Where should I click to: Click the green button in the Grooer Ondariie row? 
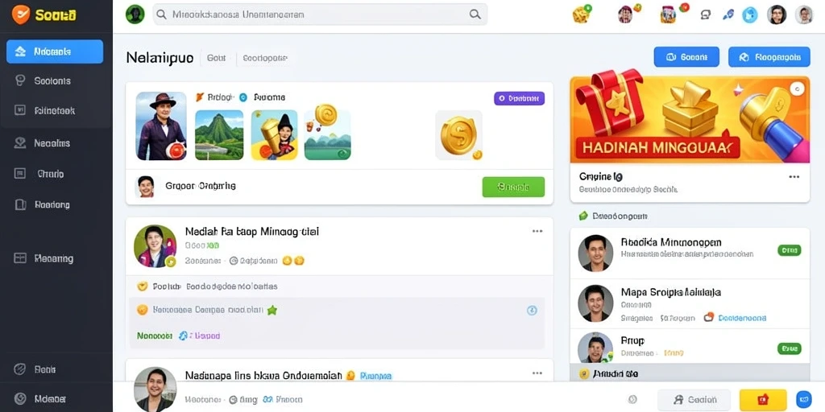point(513,187)
